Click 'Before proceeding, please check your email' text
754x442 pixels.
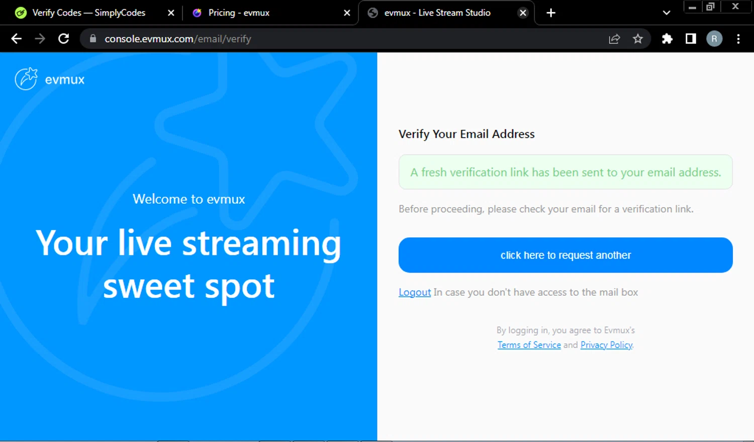click(546, 209)
